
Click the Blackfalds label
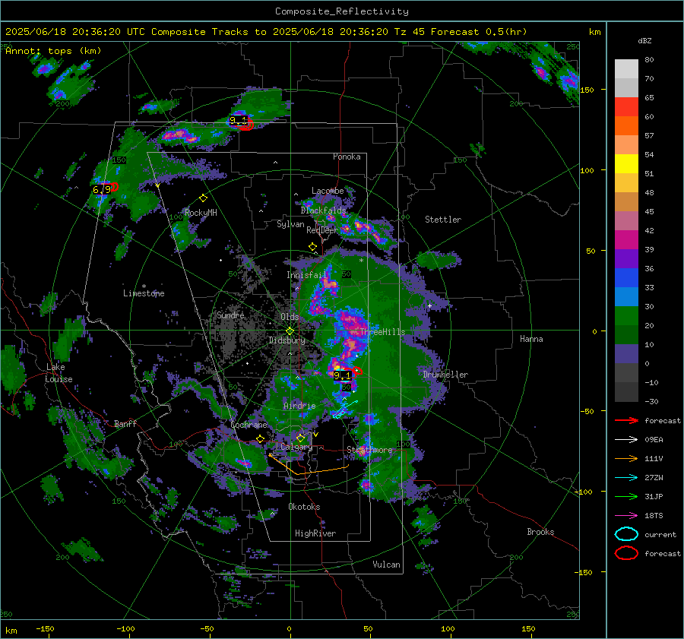click(323, 210)
